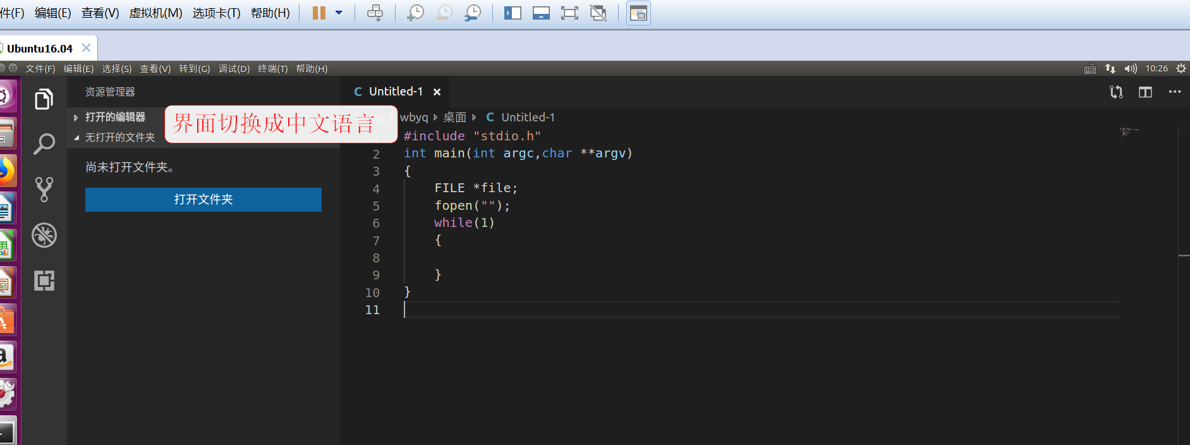This screenshot has height=445, width=1190.
Task: Open VMware 帮助(H) menu
Action: [x=270, y=13]
